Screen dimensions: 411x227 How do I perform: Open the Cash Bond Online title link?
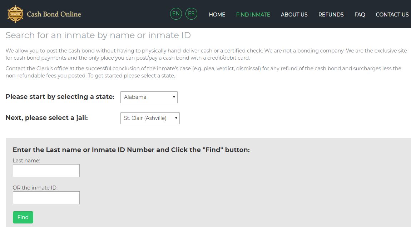[x=54, y=14]
